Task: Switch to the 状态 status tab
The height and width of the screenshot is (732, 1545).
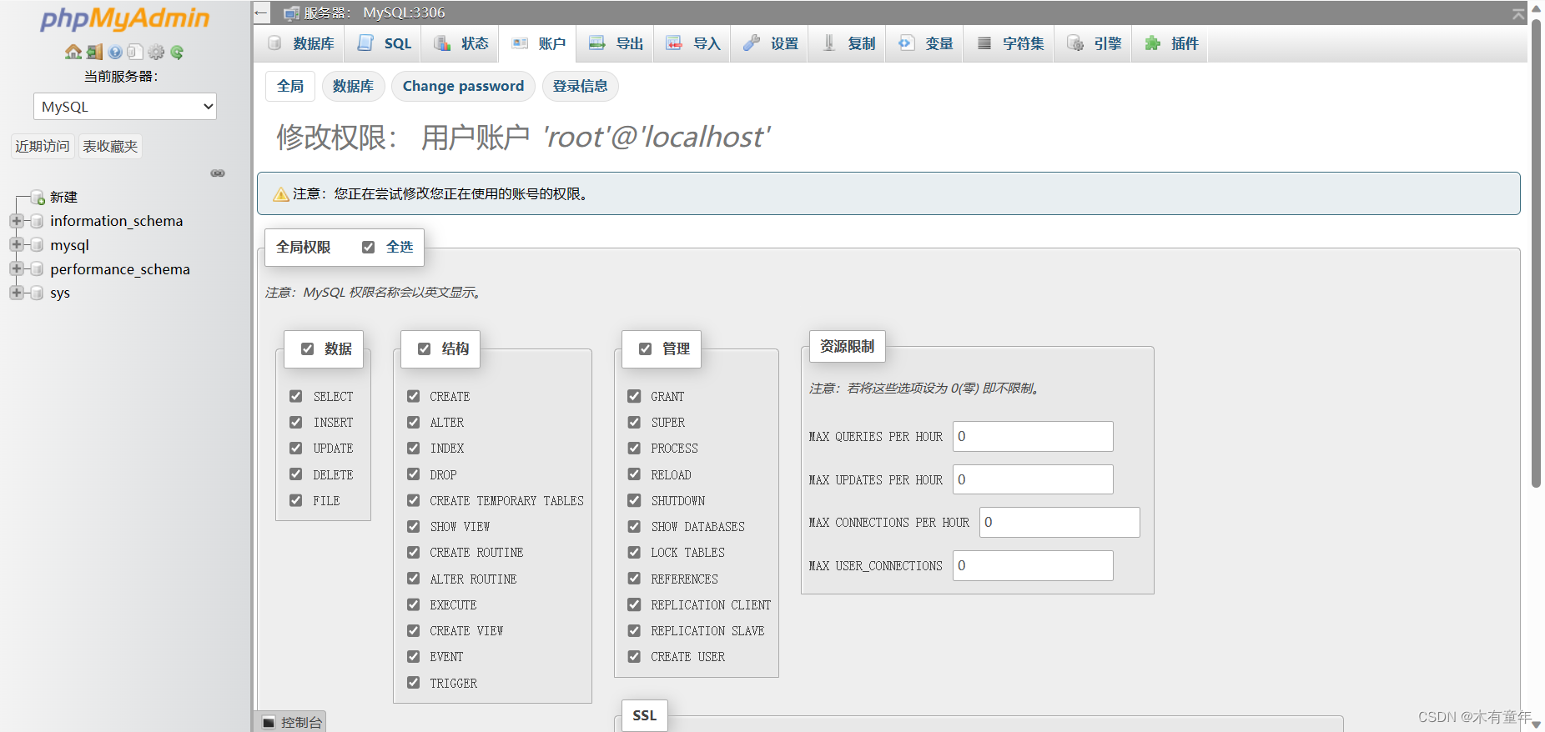Action: [461, 43]
